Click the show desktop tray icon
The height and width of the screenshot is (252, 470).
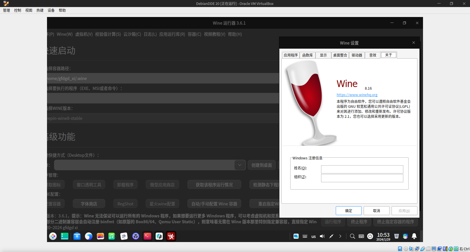[x=296, y=236]
